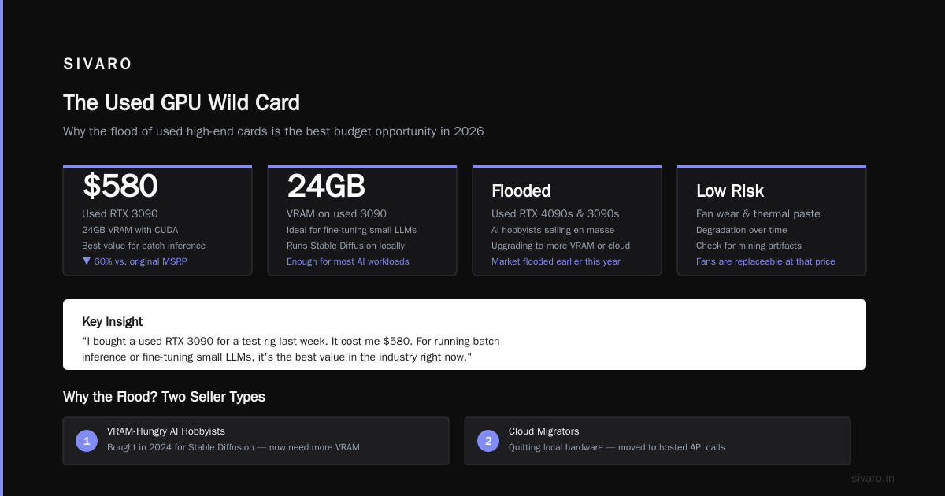Click 'VRAM-Hungry AI Hobbyists' title
945x496 pixels.
pyautogui.click(x=166, y=431)
